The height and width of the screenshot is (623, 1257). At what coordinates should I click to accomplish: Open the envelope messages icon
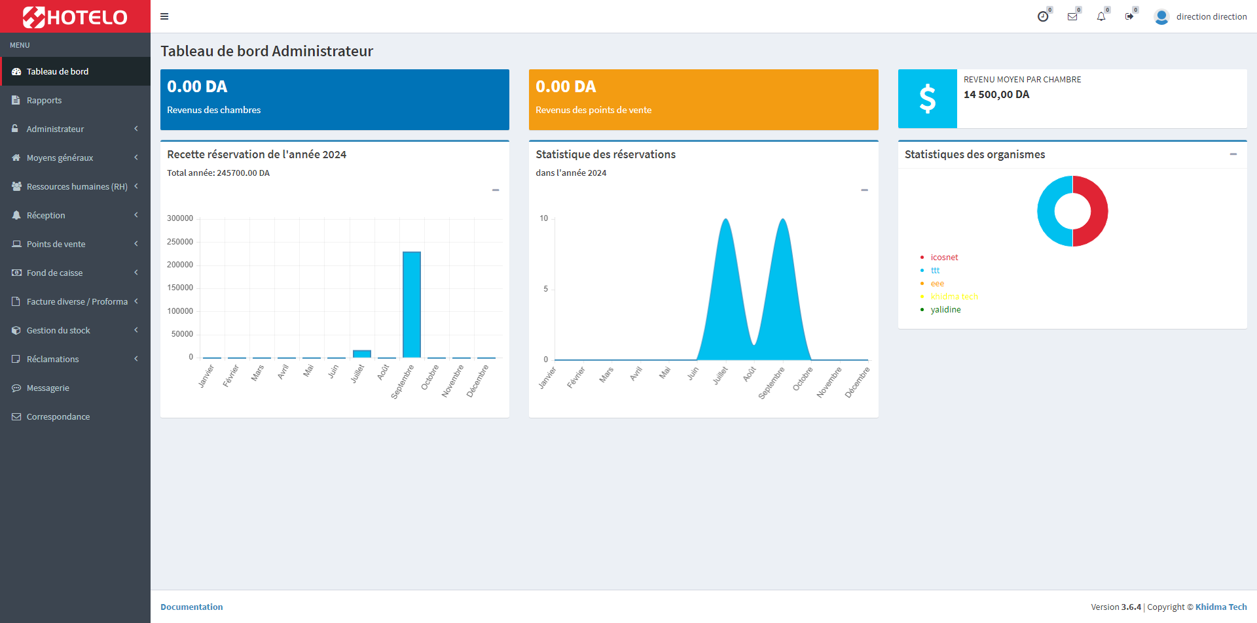(x=1072, y=17)
